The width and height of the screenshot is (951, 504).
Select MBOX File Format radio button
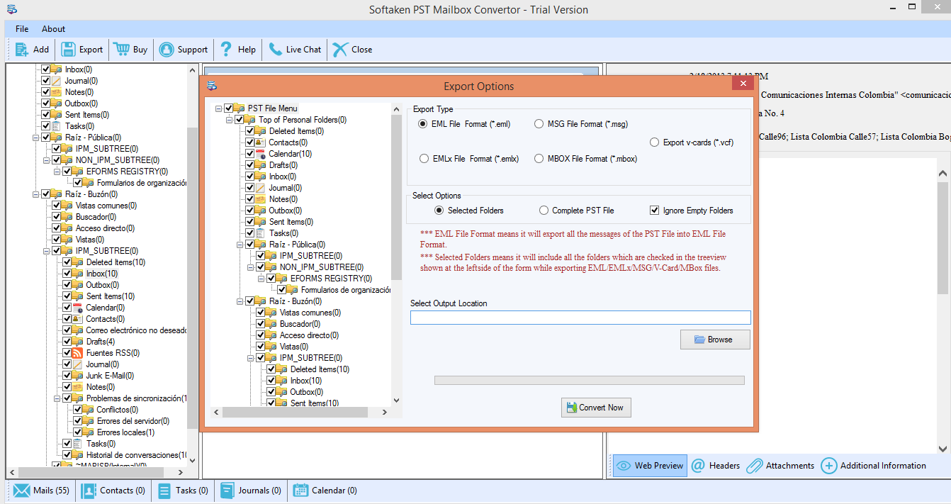coord(539,159)
